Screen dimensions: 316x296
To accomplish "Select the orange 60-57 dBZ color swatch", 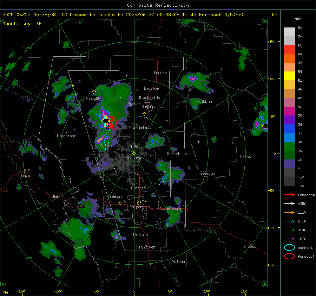I will click(289, 58).
